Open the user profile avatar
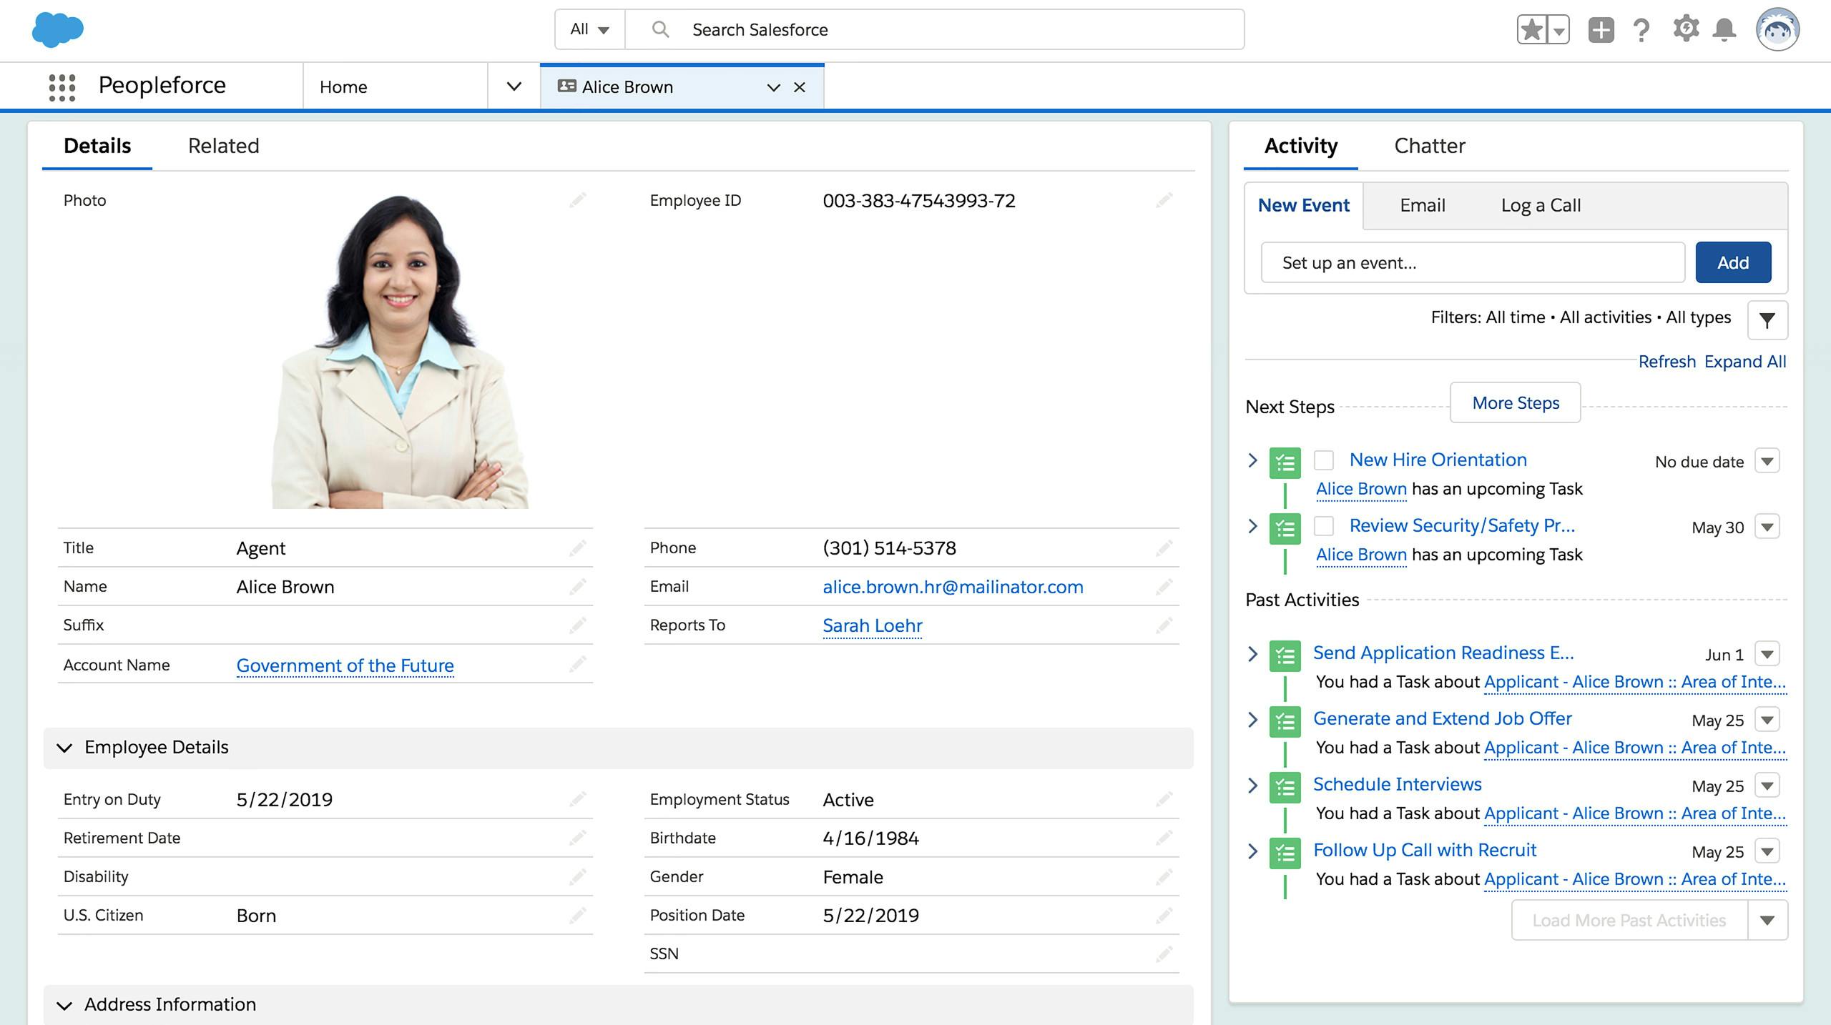 [x=1777, y=30]
